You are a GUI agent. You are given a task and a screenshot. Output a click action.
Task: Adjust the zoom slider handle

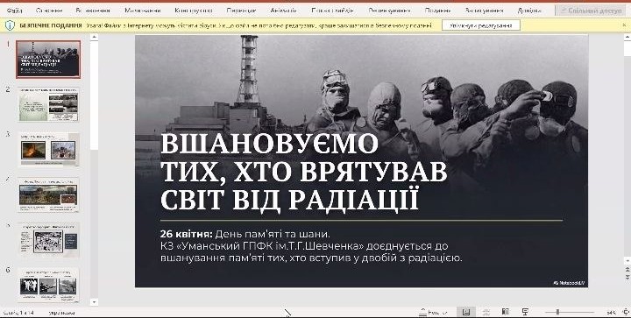point(557,312)
